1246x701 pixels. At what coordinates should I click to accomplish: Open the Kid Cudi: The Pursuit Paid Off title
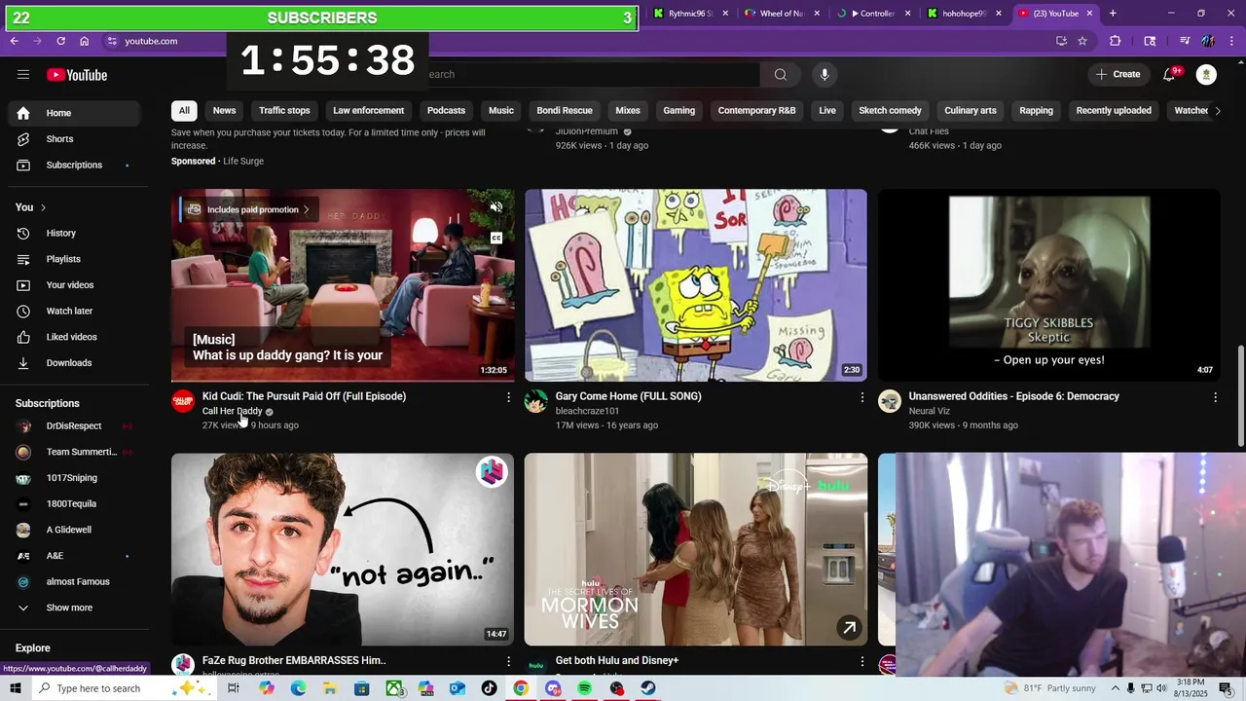304,396
